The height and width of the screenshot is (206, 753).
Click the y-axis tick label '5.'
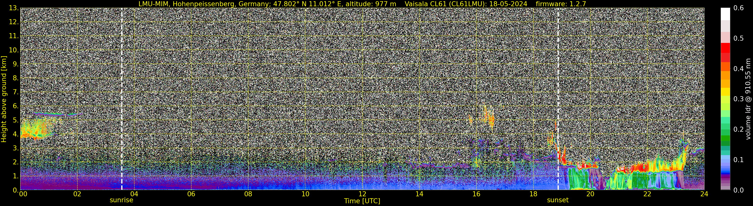tap(15, 120)
